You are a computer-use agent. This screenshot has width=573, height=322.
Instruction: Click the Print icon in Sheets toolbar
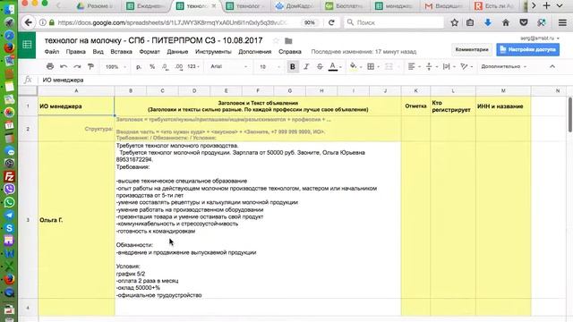[x=50, y=66]
